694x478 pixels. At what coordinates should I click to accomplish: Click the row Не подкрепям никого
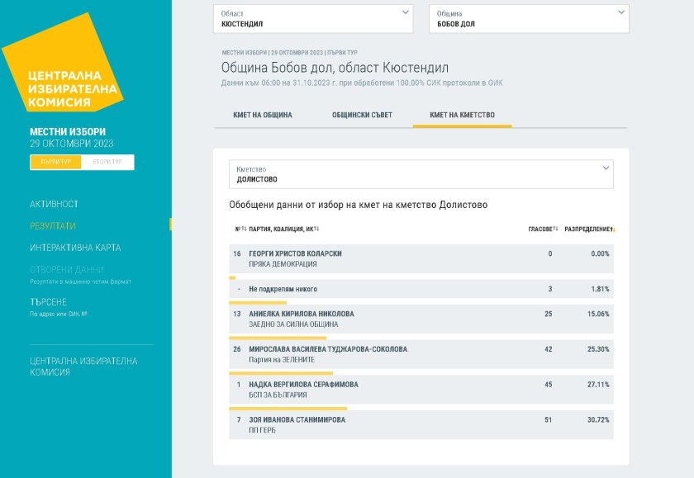coord(421,289)
